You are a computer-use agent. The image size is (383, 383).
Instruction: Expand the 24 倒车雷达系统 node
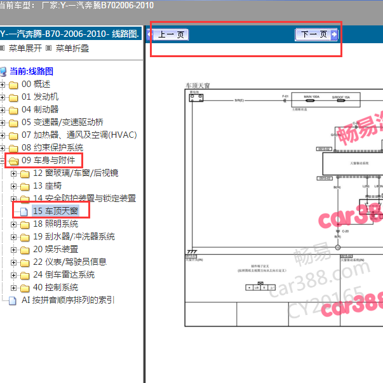pyautogui.click(x=14, y=275)
